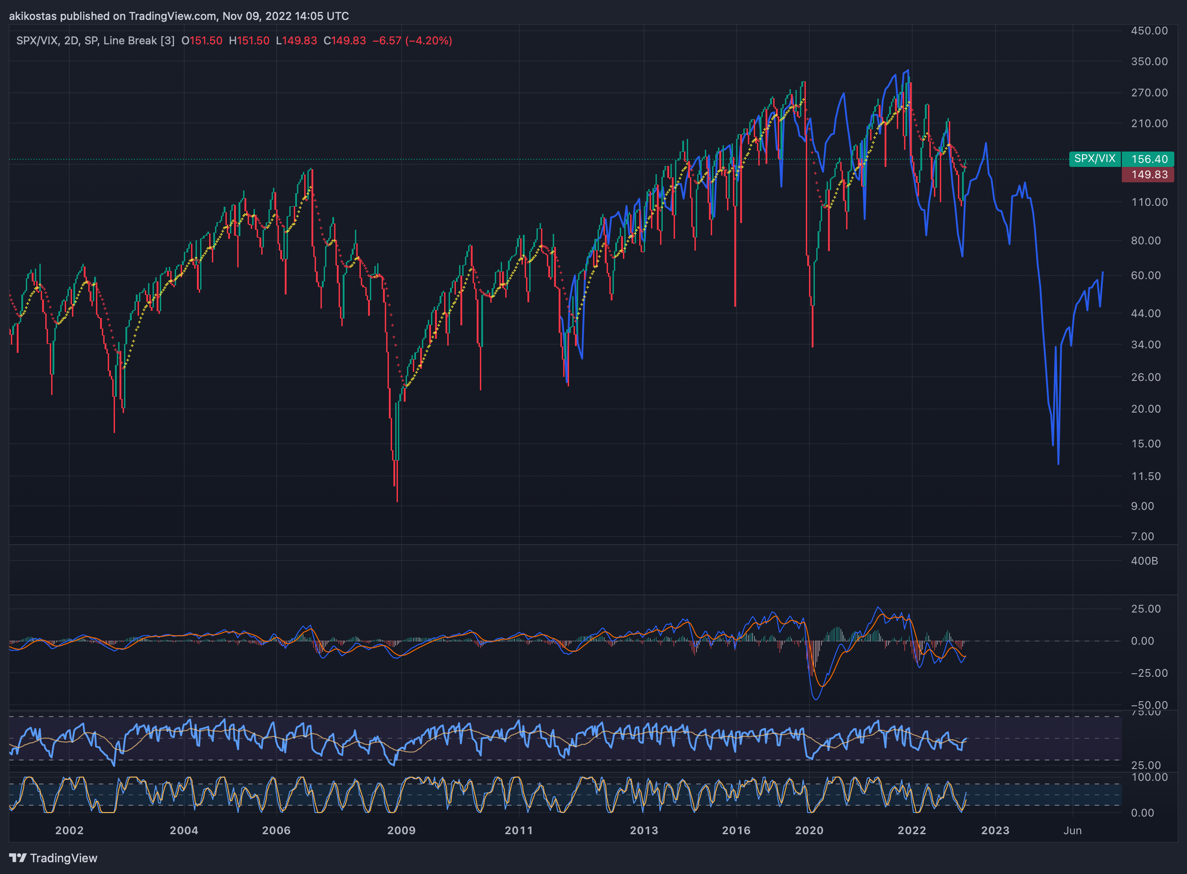
Task: Click the 34.00 price scale label
Action: click(x=1146, y=344)
